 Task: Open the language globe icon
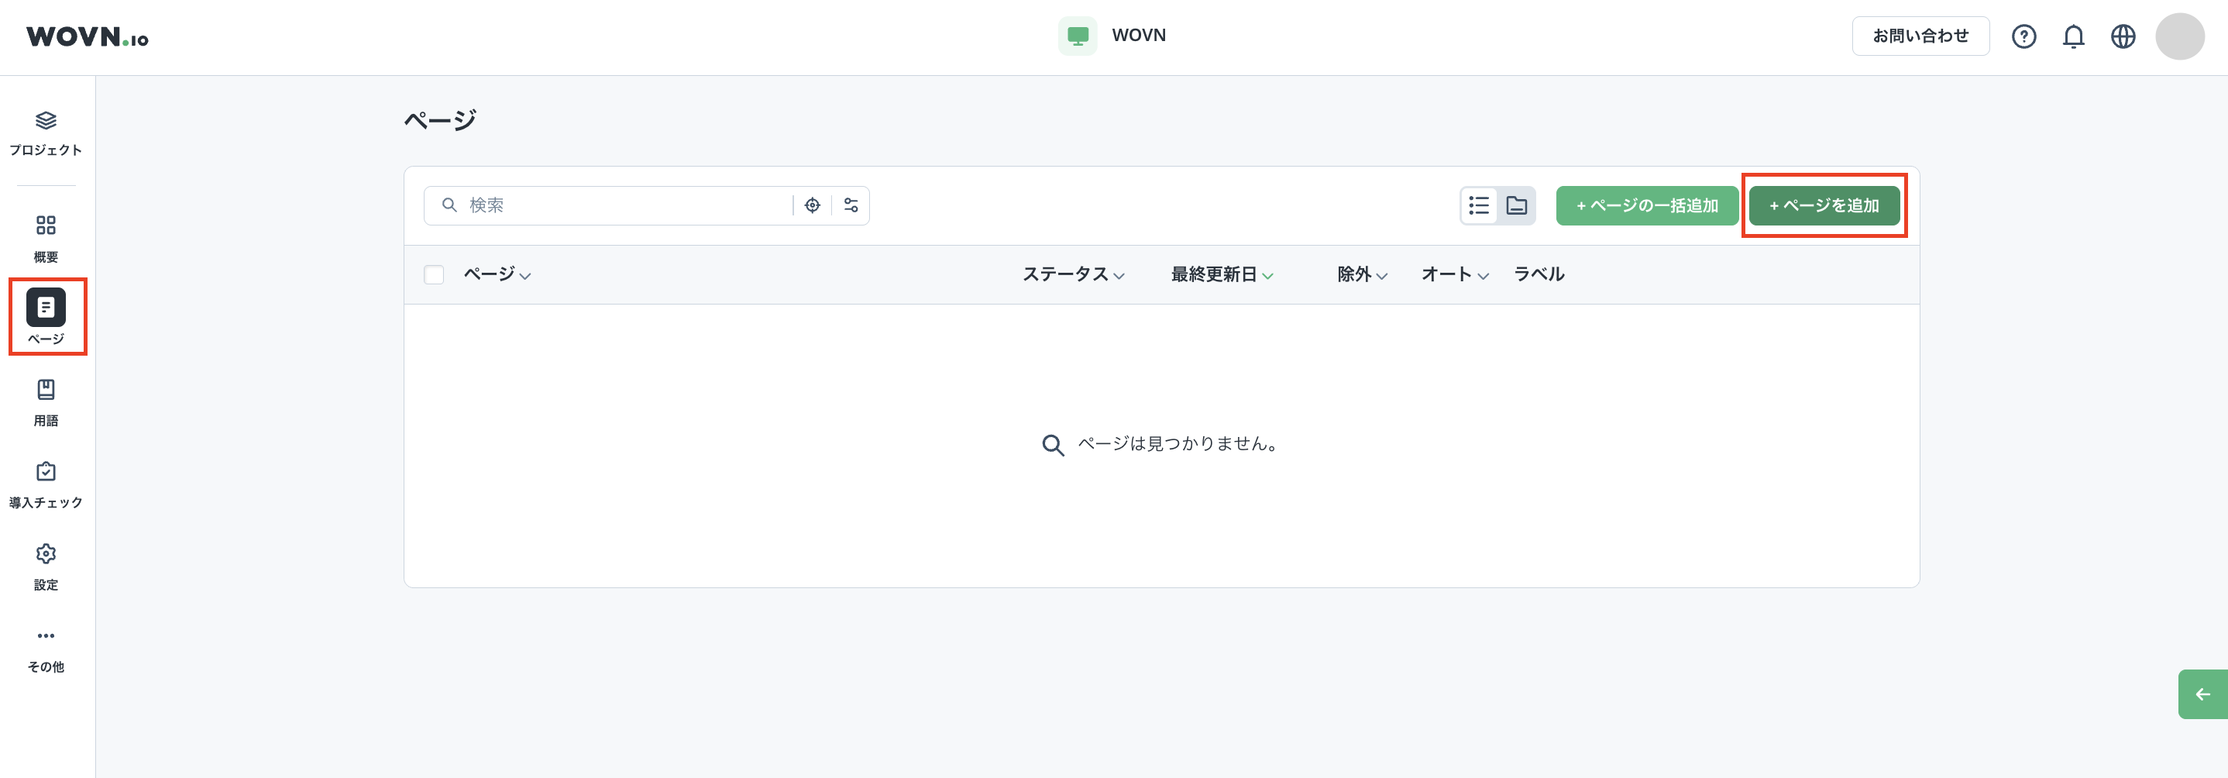click(x=2123, y=36)
